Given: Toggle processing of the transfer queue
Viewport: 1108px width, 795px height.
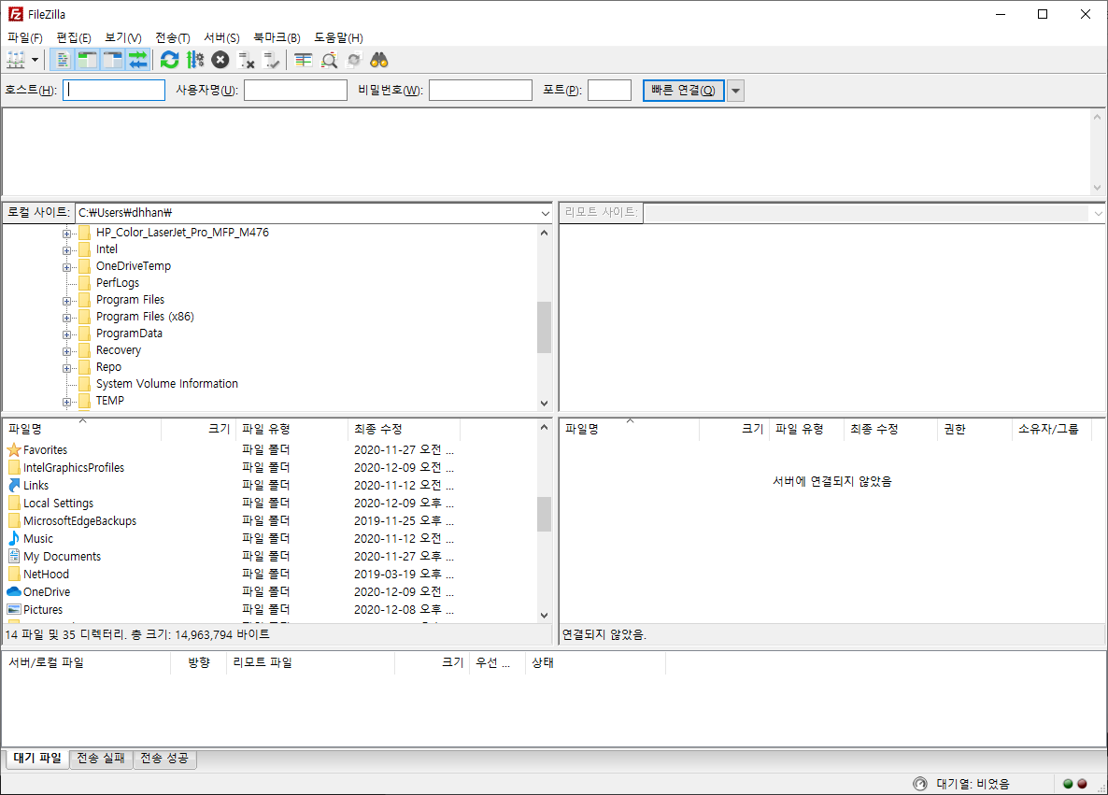Looking at the screenshot, I should click(x=195, y=60).
